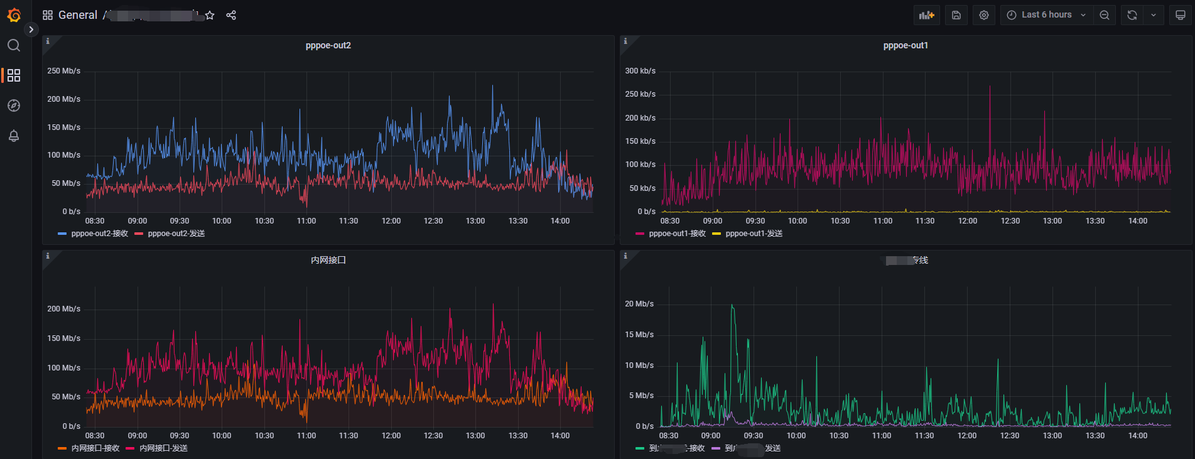Viewport: 1195px width, 459px height.
Task: Toggle the 内网接口-发送 legend series
Action: [x=164, y=448]
